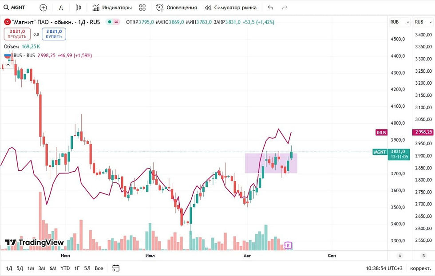Screen dimensions: 435x276
Task: Toggle scale B button
Action: click(423, 256)
